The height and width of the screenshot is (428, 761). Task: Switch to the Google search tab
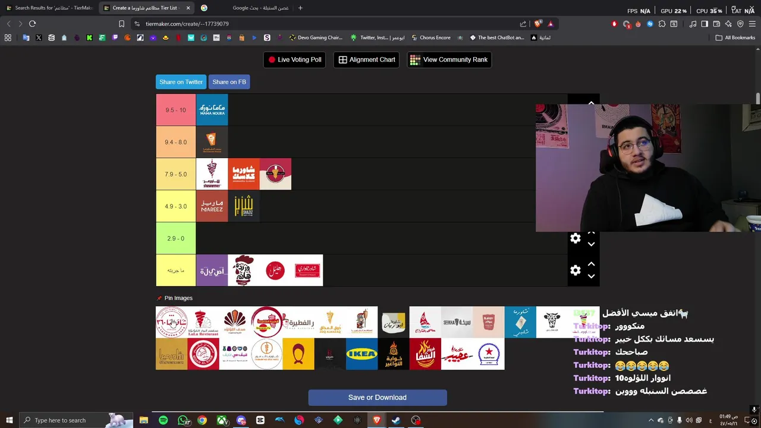pyautogui.click(x=244, y=8)
